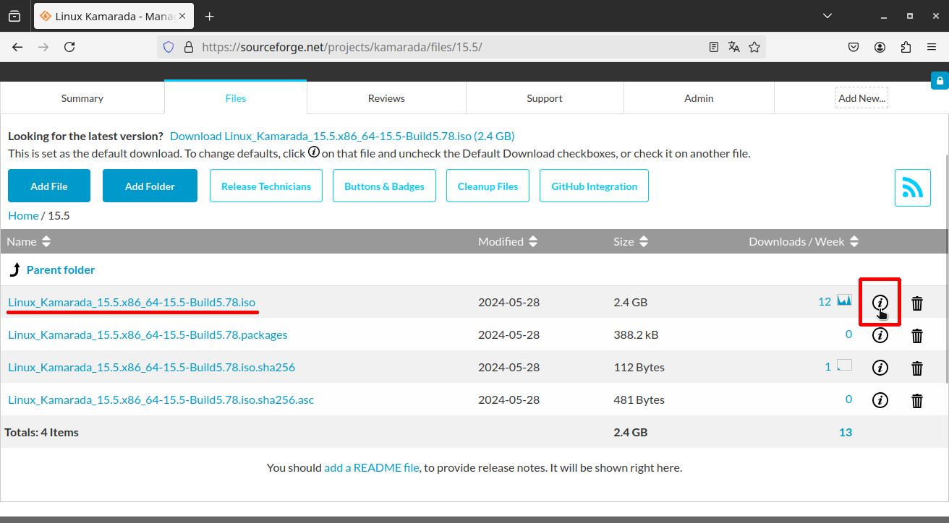The image size is (949, 523).
Task: Click the Totals: 4 Items text
Action: click(42, 432)
